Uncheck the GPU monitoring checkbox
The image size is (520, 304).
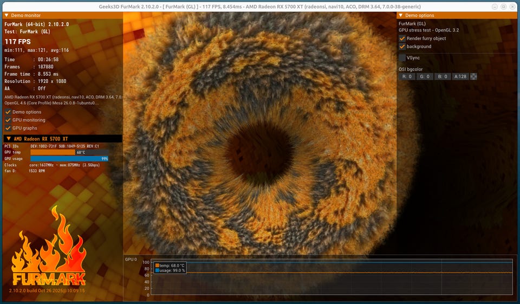8,120
